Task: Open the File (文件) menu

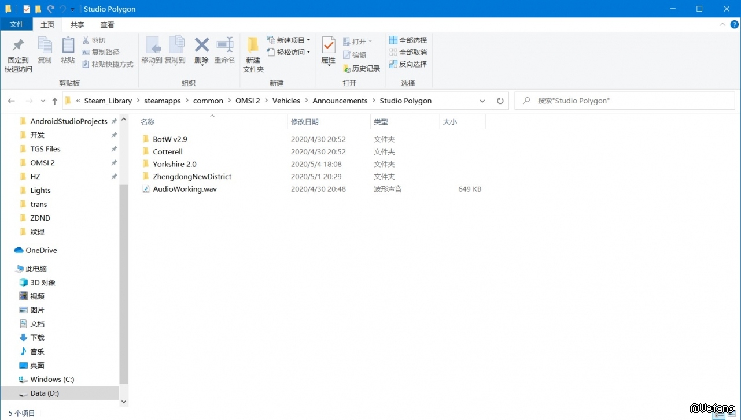Action: (x=17, y=25)
